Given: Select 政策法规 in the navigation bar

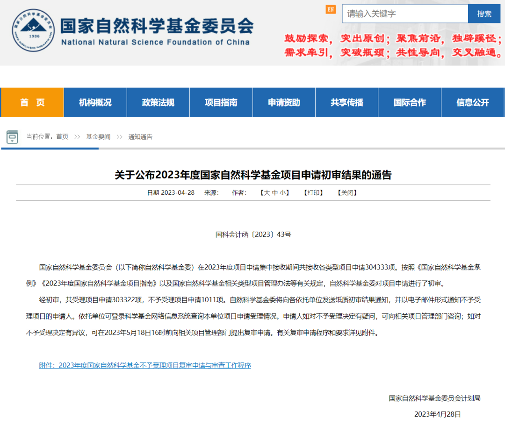Looking at the screenshot, I should [x=158, y=102].
